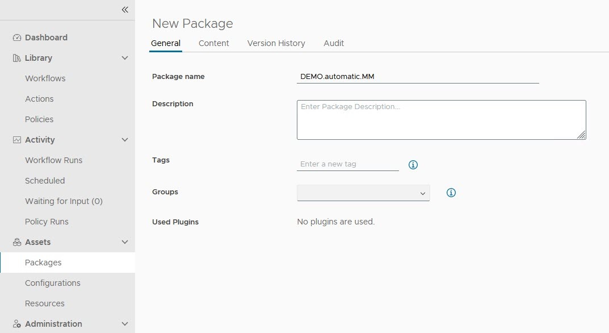Expand the Administration section chevron
Image resolution: width=609 pixels, height=333 pixels.
(x=124, y=323)
